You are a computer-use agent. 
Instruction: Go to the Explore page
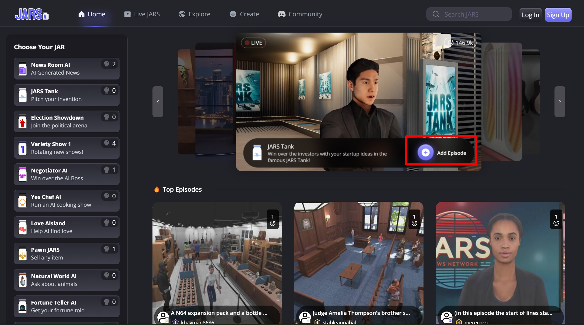click(195, 14)
